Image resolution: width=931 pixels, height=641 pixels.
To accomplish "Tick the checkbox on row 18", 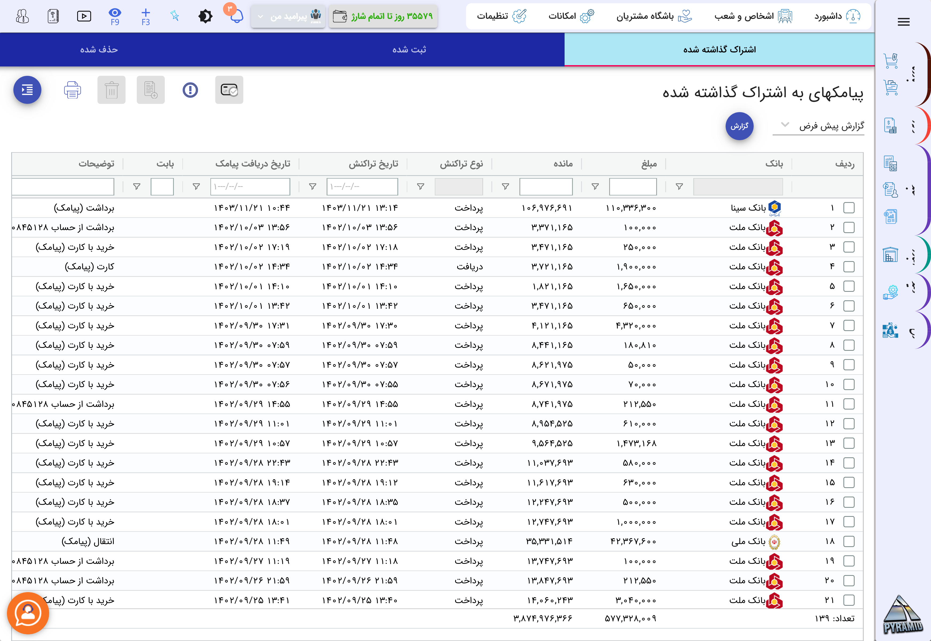I will click(849, 541).
